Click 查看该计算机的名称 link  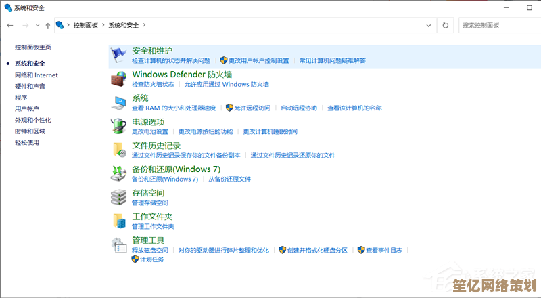click(x=354, y=108)
